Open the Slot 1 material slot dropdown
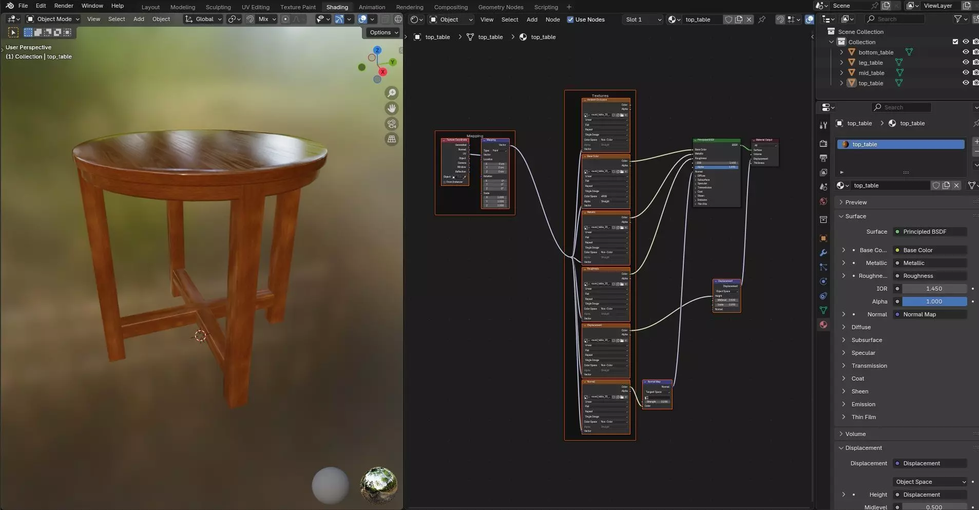This screenshot has width=979, height=510. pos(643,20)
